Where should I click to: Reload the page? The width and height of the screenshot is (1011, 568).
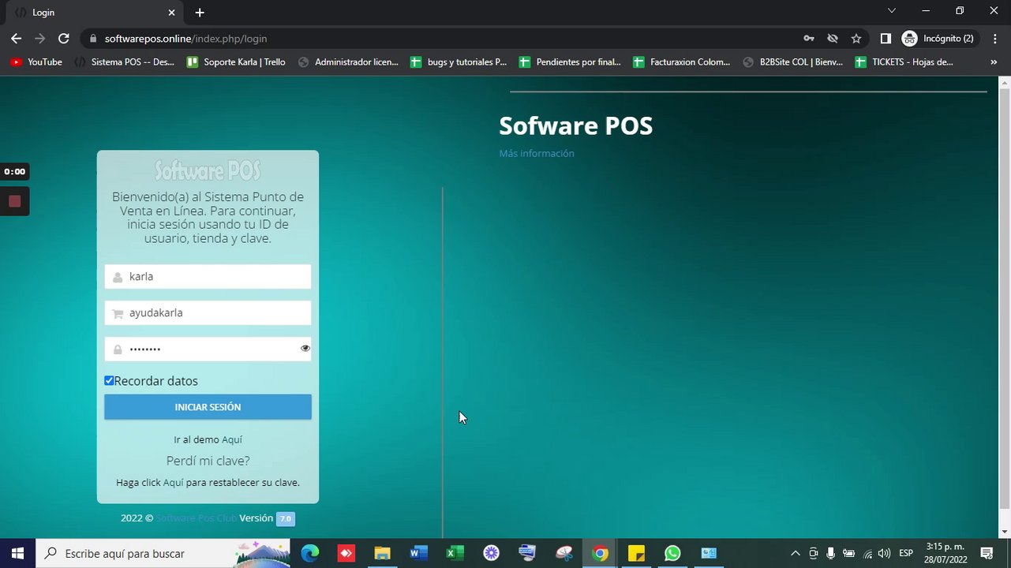point(64,38)
